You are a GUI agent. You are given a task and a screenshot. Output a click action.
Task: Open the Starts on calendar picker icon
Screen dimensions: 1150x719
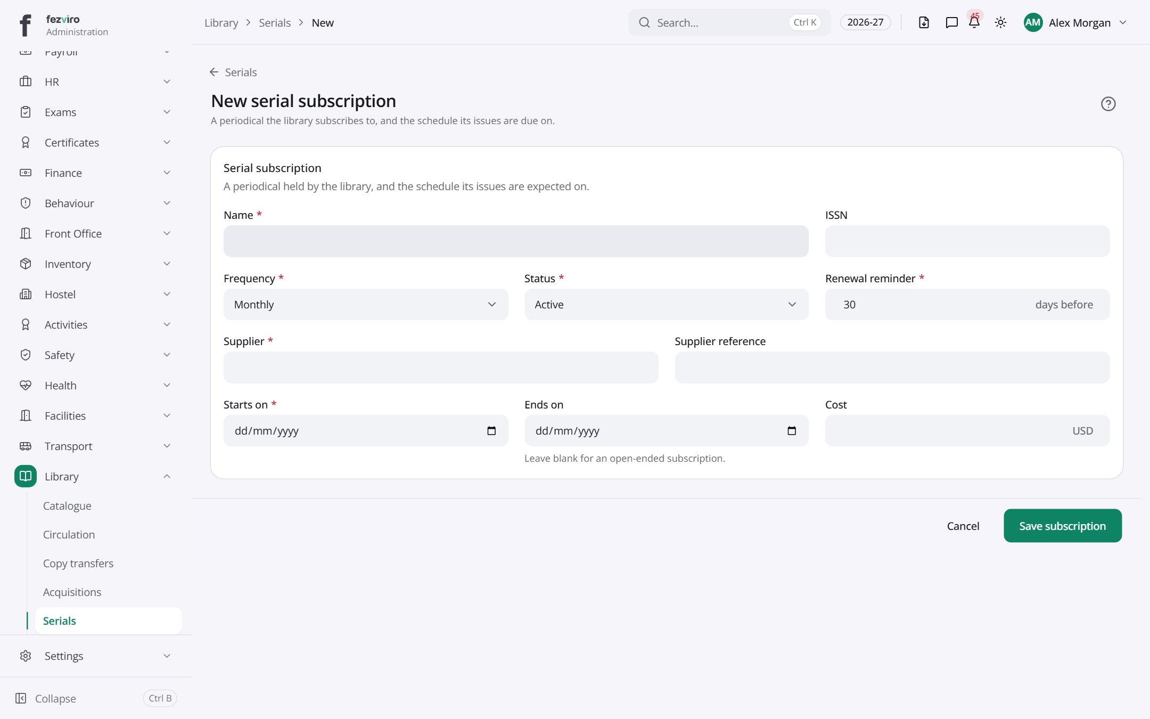[491, 430]
